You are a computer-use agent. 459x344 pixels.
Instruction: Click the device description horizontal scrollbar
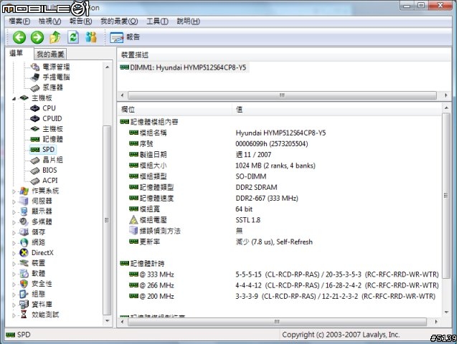tap(282, 95)
